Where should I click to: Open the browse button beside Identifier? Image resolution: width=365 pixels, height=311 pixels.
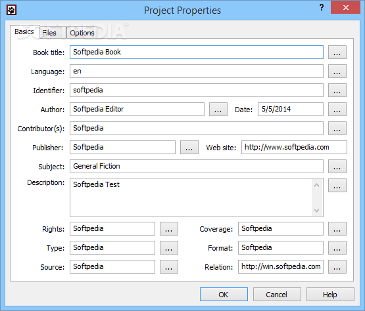click(x=337, y=91)
